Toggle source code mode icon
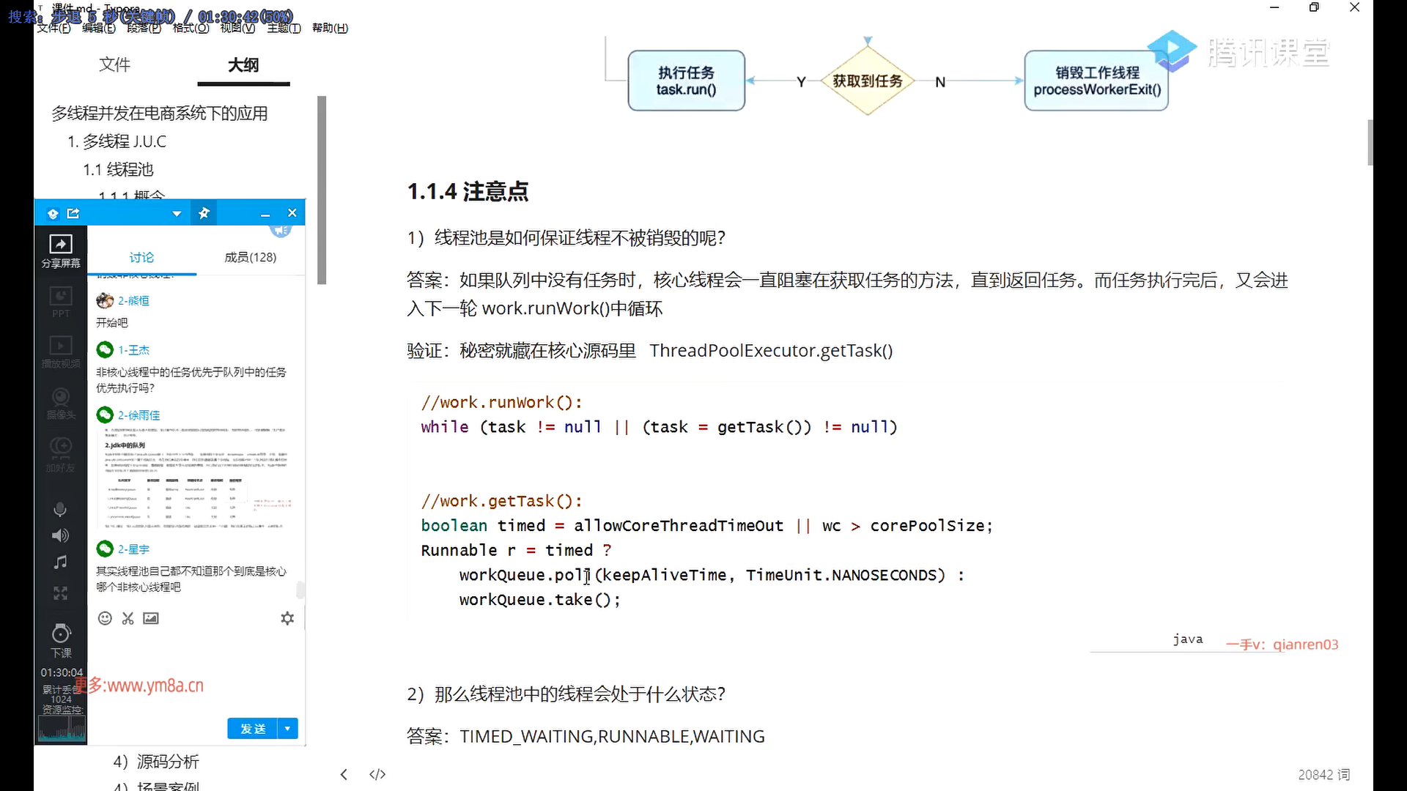This screenshot has height=791, width=1407. (377, 774)
